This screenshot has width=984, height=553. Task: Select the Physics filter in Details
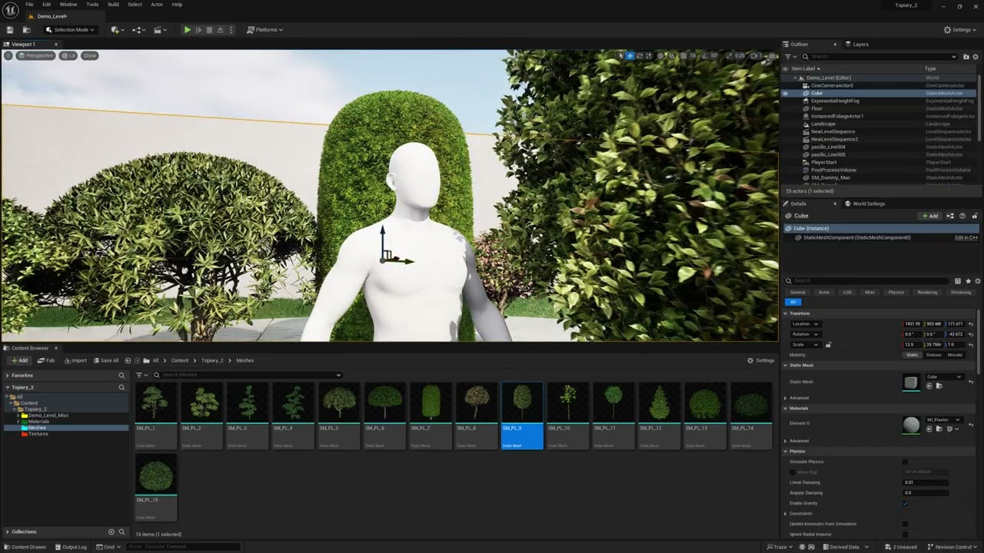coord(896,292)
